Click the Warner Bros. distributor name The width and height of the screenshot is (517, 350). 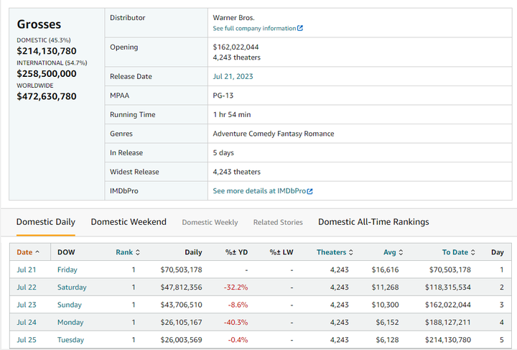coord(233,18)
